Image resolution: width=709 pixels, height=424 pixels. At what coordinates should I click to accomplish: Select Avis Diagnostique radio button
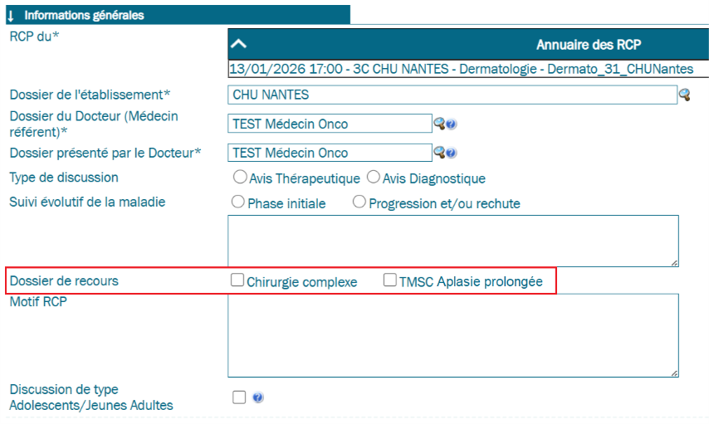click(373, 178)
